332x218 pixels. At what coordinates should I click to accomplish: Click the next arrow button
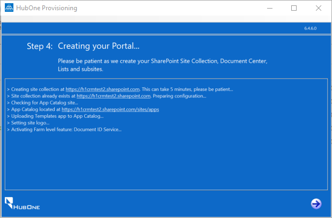316,203
